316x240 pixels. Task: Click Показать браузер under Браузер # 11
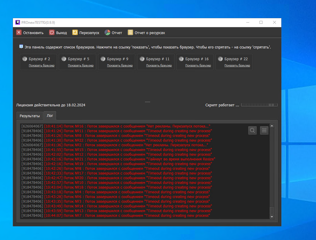coord(159,66)
